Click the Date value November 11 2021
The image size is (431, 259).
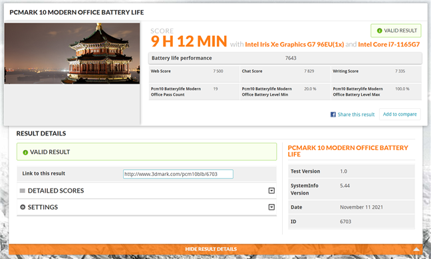tap(361, 207)
